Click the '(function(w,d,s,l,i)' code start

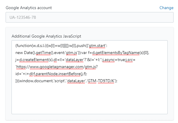(31, 46)
